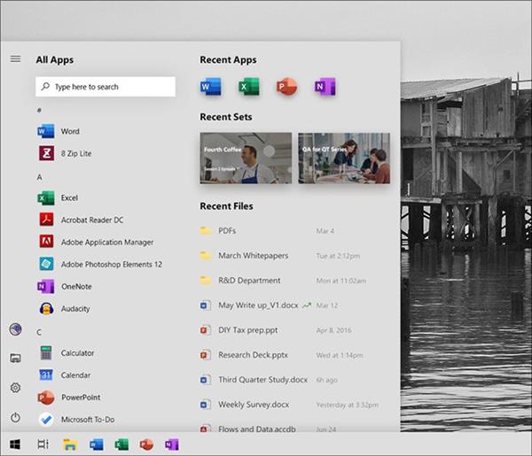Open the Fourth Coffee recent set thumbnail
Viewport: 532px width, 456px height.
246,158
